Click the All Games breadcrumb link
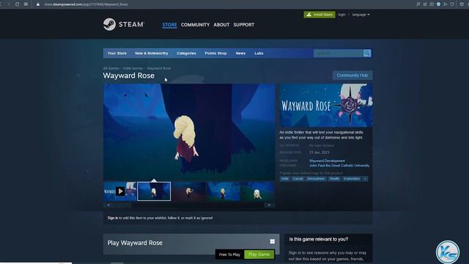This screenshot has width=469, height=264. (x=111, y=68)
